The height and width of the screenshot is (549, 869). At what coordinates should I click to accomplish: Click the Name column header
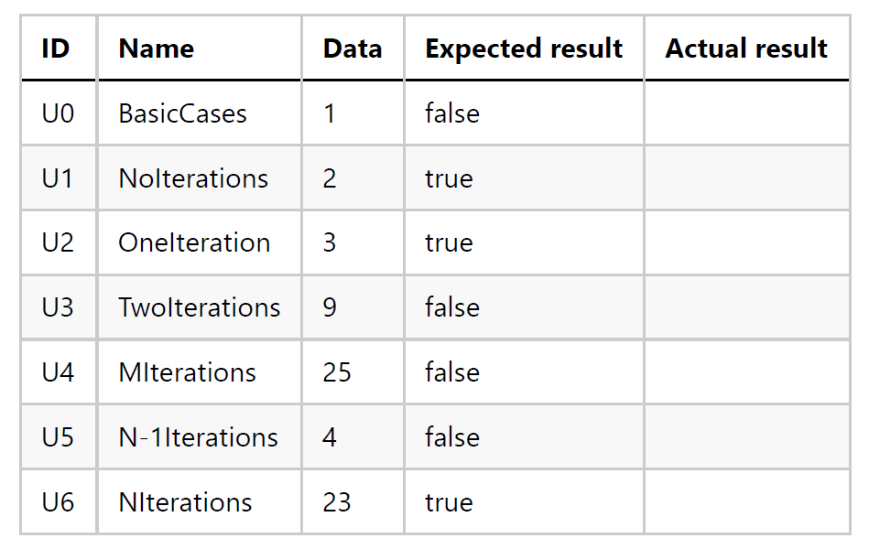pyautogui.click(x=156, y=48)
